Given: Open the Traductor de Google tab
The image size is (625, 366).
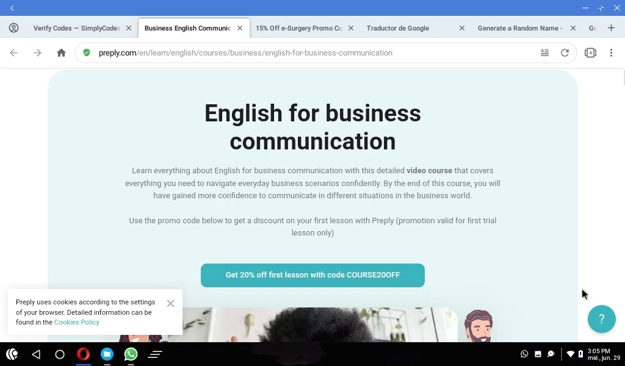Looking at the screenshot, I should click(x=398, y=28).
